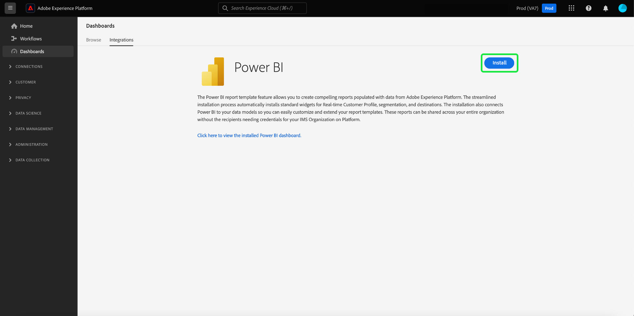The image size is (634, 316).
Task: Click the Adobe logo icon
Action: [30, 8]
